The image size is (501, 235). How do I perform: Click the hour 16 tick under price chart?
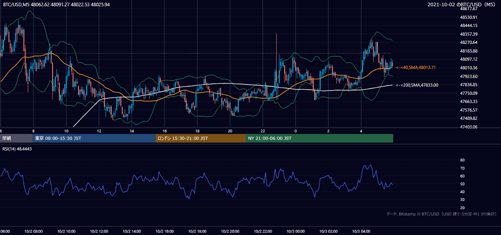(x=165, y=131)
